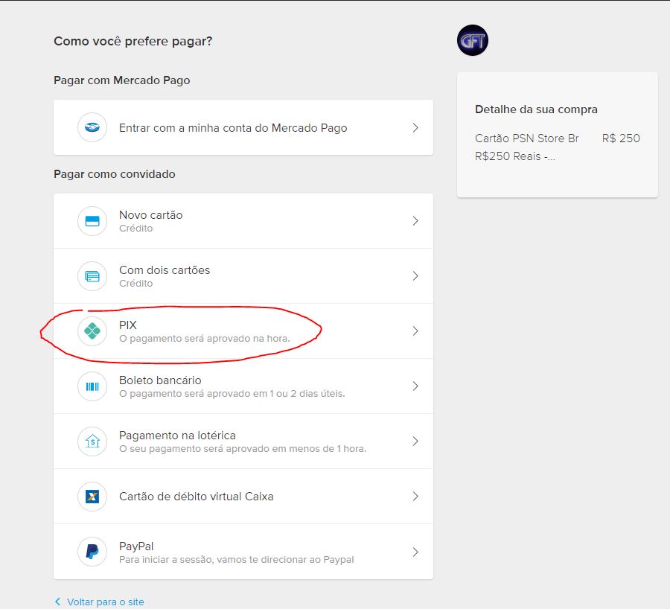
Task: Click the 'Pagar como convidado' section title
Action: tap(115, 174)
